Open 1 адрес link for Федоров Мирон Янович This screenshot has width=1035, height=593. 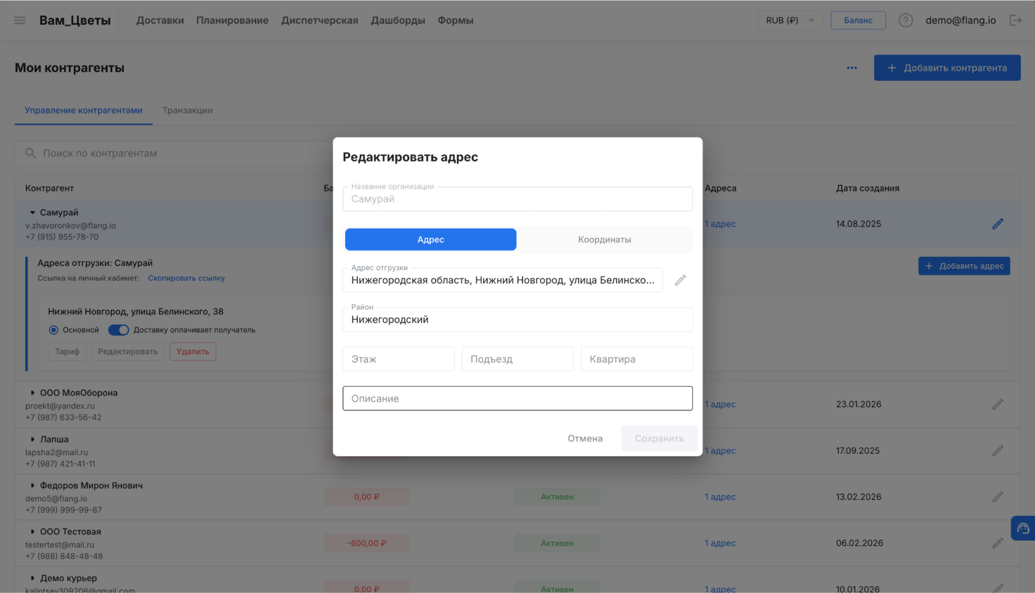click(720, 496)
